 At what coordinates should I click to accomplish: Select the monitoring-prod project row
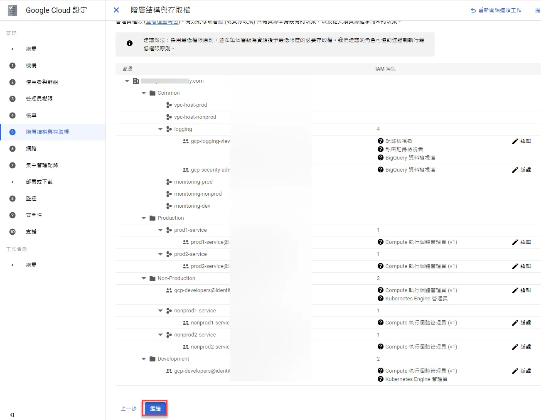pos(328,182)
